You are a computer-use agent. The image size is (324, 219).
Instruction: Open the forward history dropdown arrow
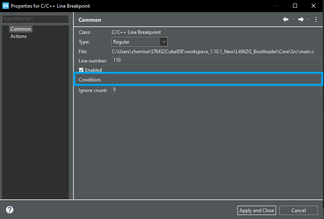(x=308, y=19)
